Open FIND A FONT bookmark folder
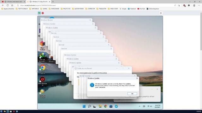This screenshot has height=113, width=202. [x=113, y=9]
